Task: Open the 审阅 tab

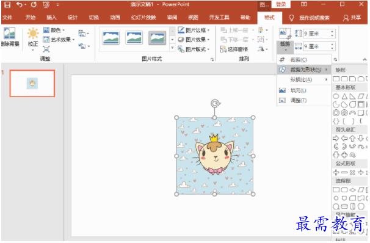Action: [172, 18]
